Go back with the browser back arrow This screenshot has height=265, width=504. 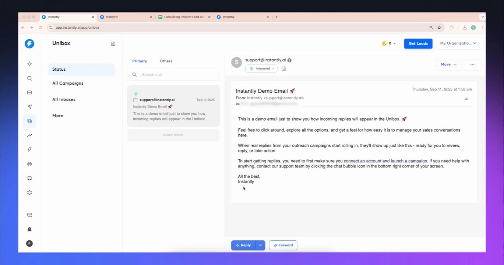23,27
